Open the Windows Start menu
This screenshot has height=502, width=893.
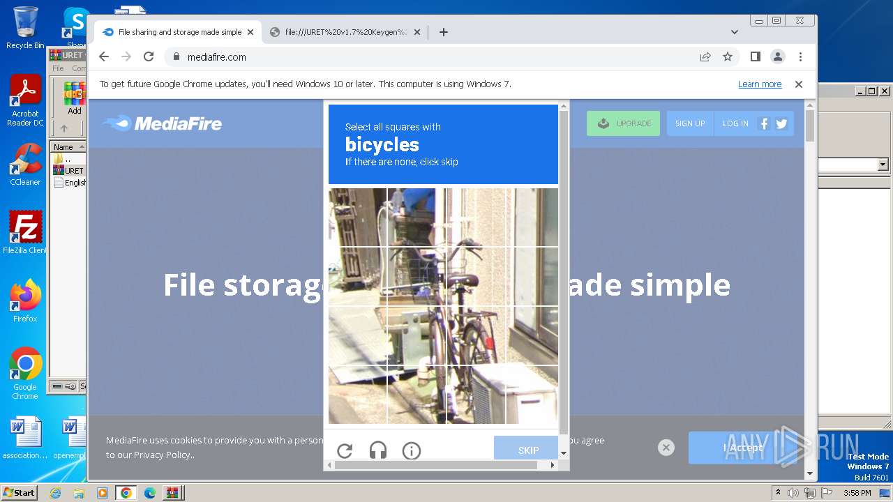pos(19,492)
